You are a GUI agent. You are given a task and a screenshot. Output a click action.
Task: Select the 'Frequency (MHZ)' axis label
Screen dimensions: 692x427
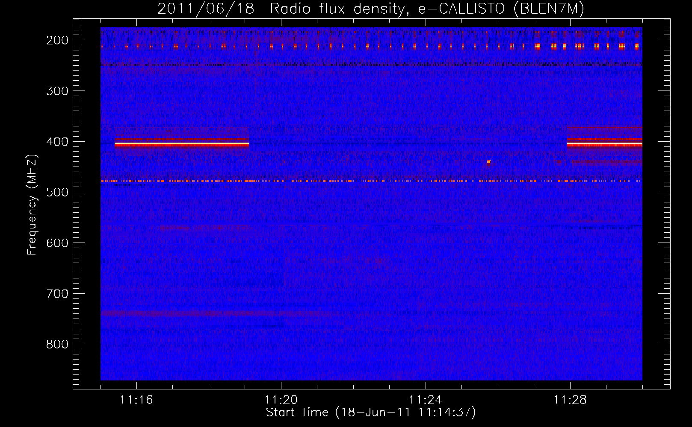32,205
